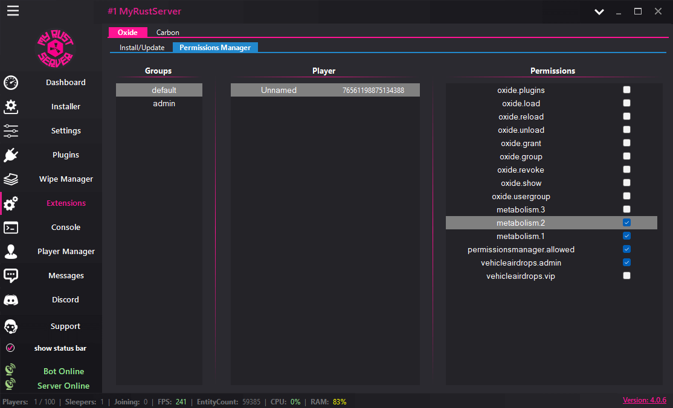Switch to the Carbon tab

[167, 32]
